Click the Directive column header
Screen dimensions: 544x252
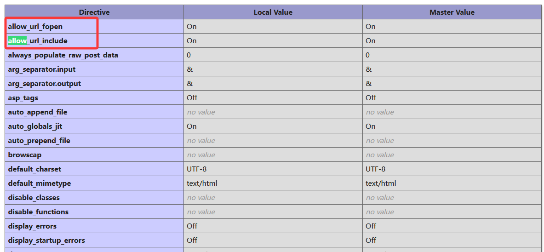coord(94,12)
